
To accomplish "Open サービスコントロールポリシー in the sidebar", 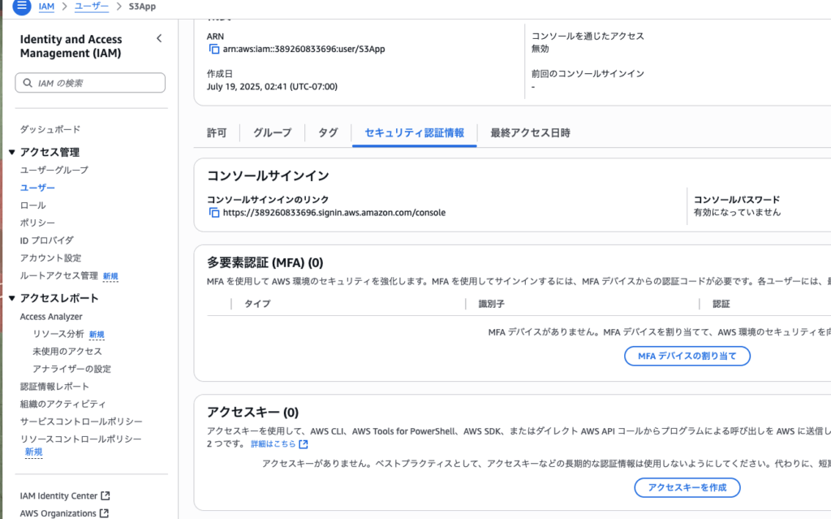I will click(x=81, y=422).
